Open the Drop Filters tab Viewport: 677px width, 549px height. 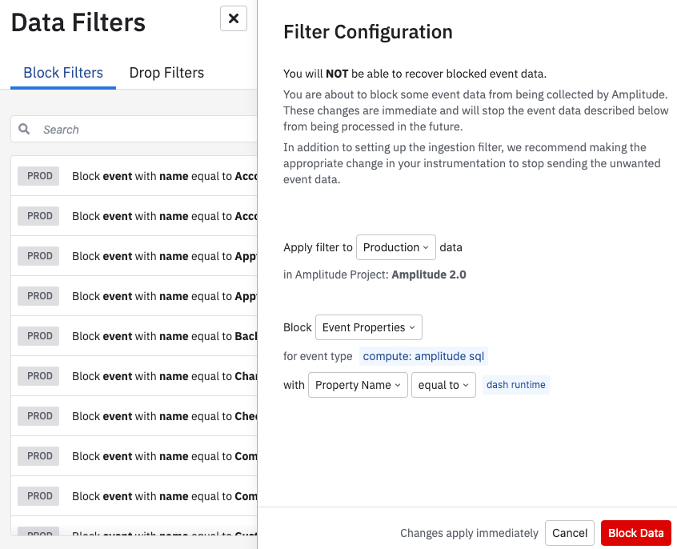166,73
